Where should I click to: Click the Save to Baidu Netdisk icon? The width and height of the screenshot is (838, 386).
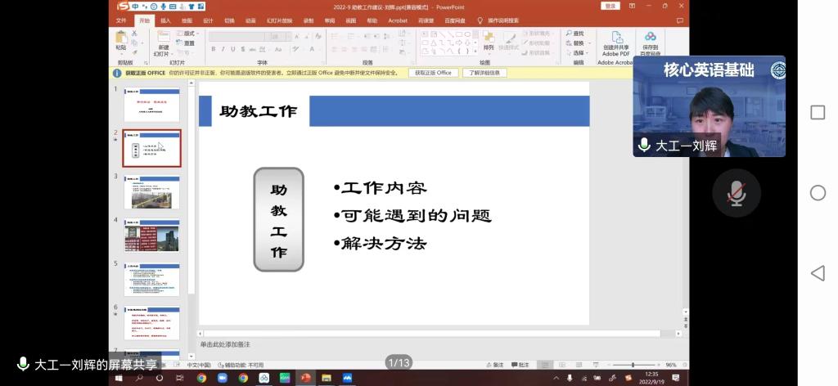click(x=651, y=43)
